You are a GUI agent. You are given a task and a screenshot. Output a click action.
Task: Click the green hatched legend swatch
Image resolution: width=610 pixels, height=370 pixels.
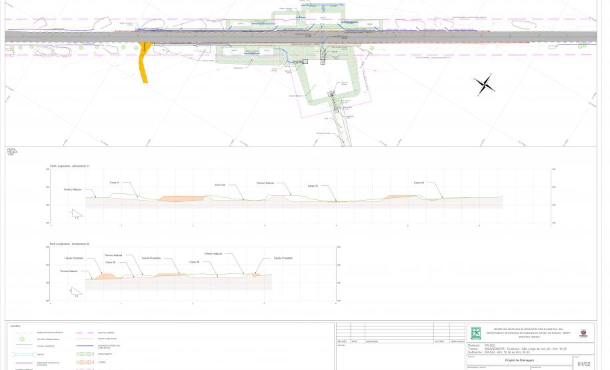(87, 354)
